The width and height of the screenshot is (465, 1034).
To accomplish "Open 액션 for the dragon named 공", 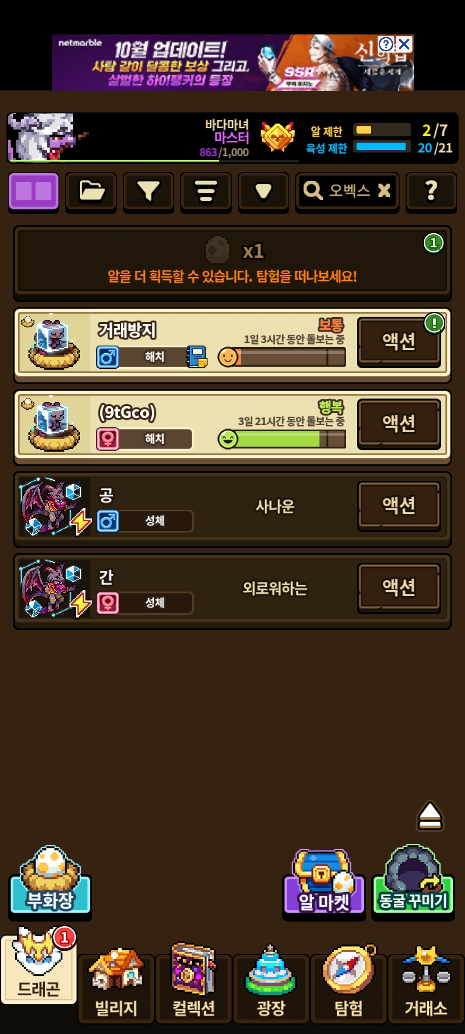I will point(399,505).
